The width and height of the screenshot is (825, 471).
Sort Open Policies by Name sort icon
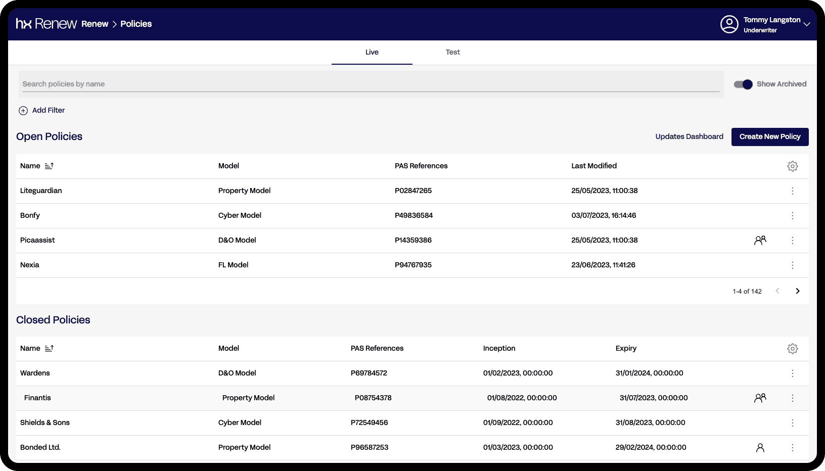[x=49, y=166]
